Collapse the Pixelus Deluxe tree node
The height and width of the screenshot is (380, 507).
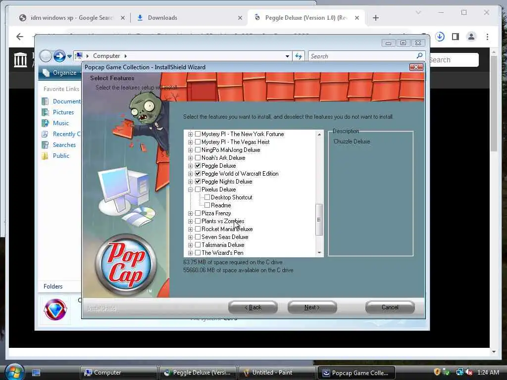[x=190, y=190]
